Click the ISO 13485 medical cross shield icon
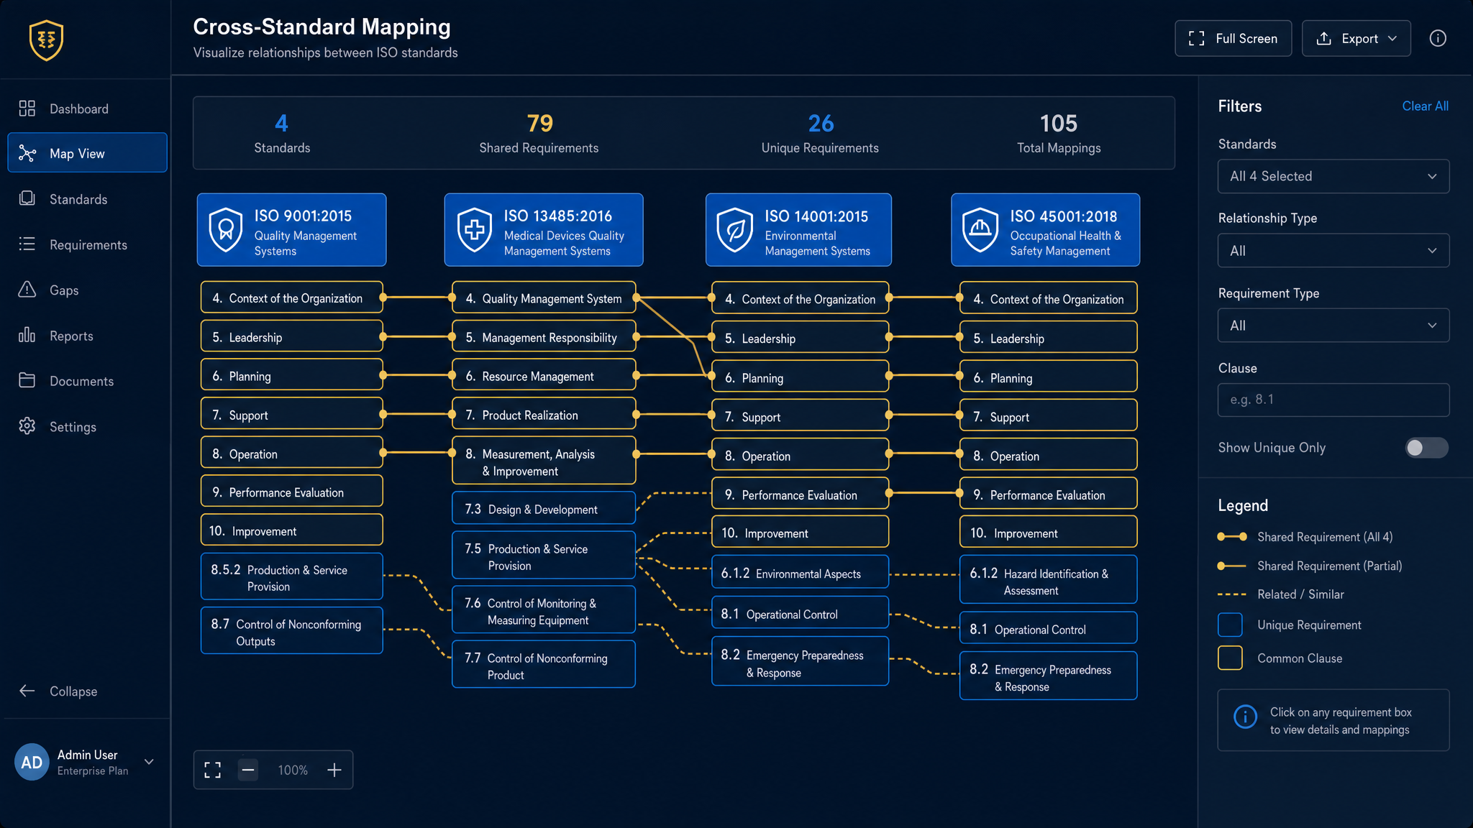Viewport: 1473px width, 828px height. (475, 229)
